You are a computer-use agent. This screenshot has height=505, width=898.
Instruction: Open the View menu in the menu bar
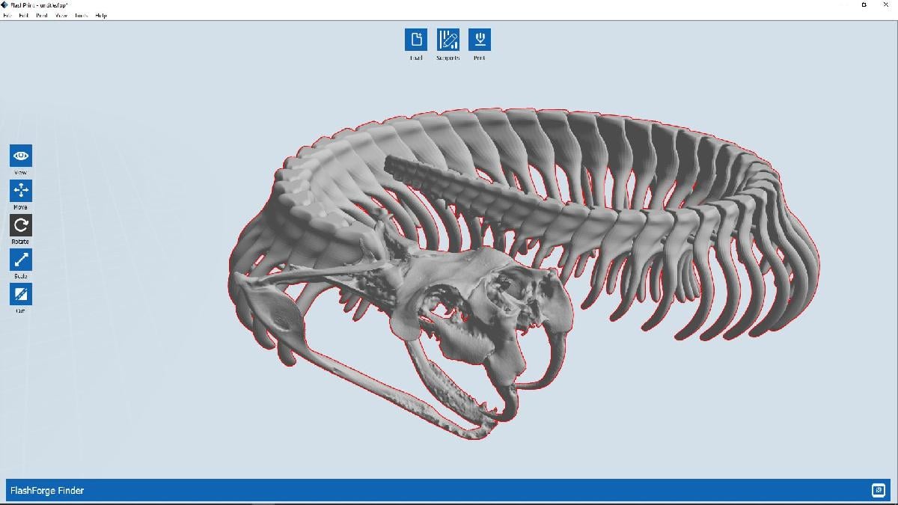61,15
